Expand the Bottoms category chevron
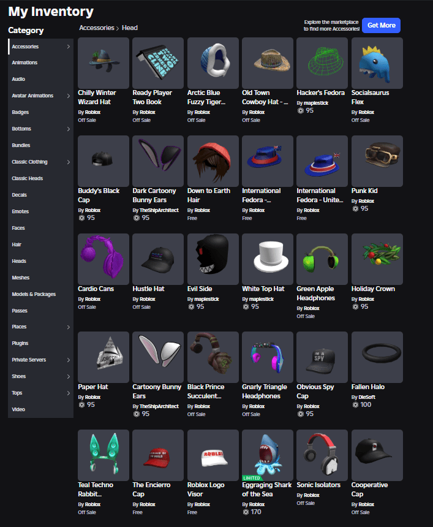 coord(69,129)
